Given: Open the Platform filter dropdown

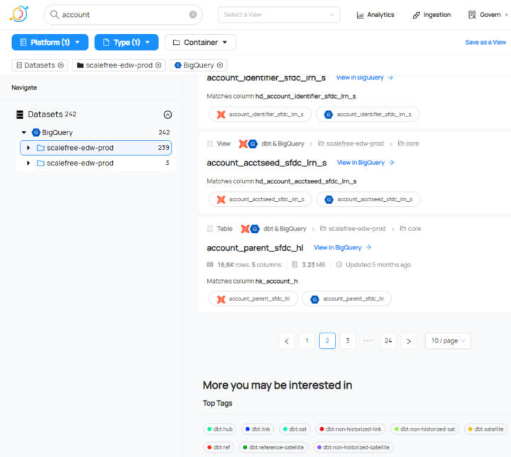Looking at the screenshot, I should 50,43.
